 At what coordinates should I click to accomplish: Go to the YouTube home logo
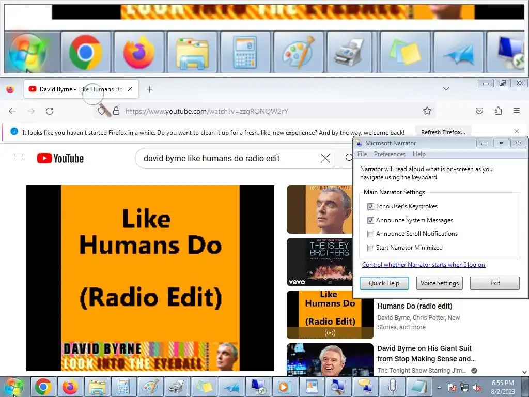click(60, 158)
